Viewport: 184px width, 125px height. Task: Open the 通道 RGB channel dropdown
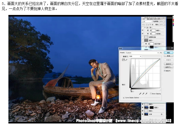click(135, 56)
